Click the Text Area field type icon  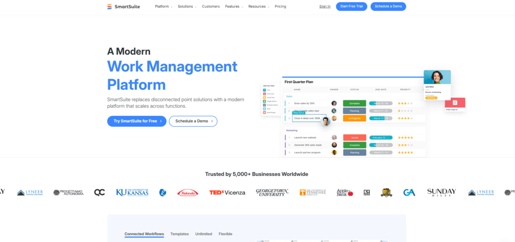265,94
